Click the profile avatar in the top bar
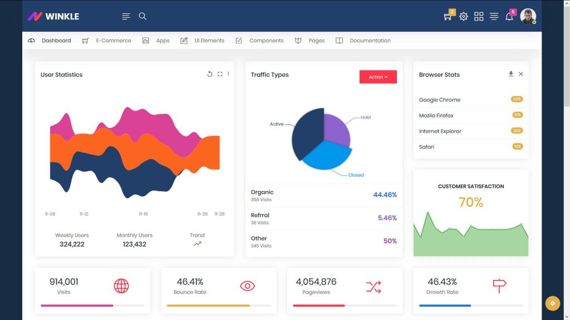Image resolution: width=570 pixels, height=320 pixels. click(528, 16)
